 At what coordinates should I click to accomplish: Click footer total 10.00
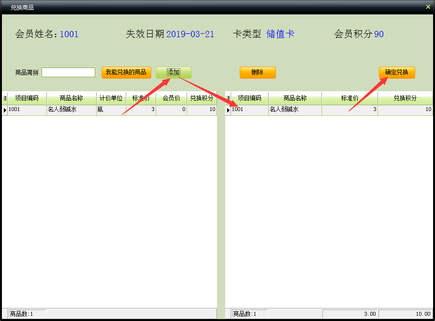(x=406, y=314)
